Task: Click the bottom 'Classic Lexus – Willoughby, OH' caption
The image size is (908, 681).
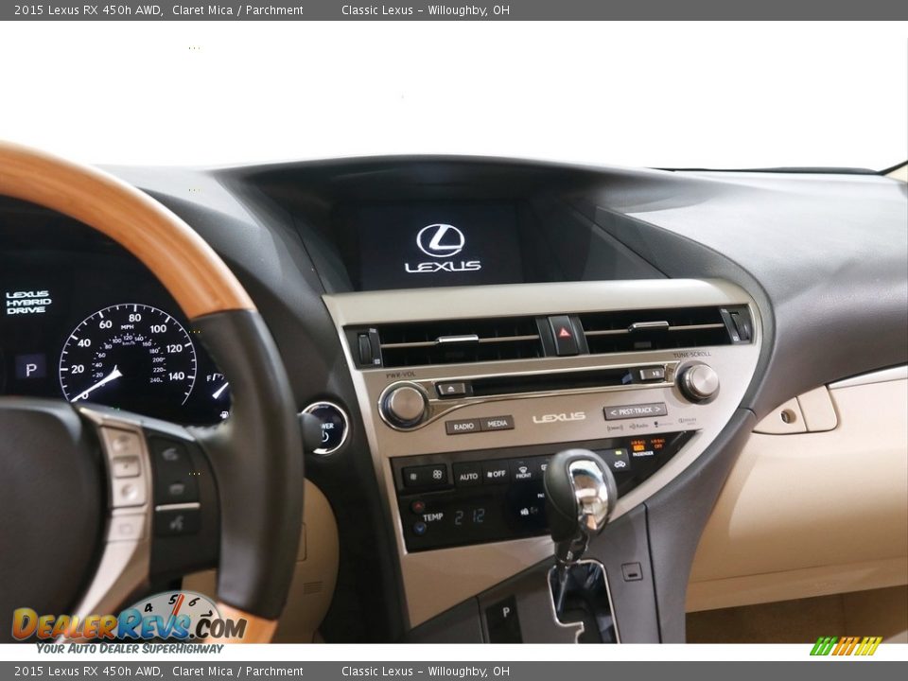Action: (426, 672)
